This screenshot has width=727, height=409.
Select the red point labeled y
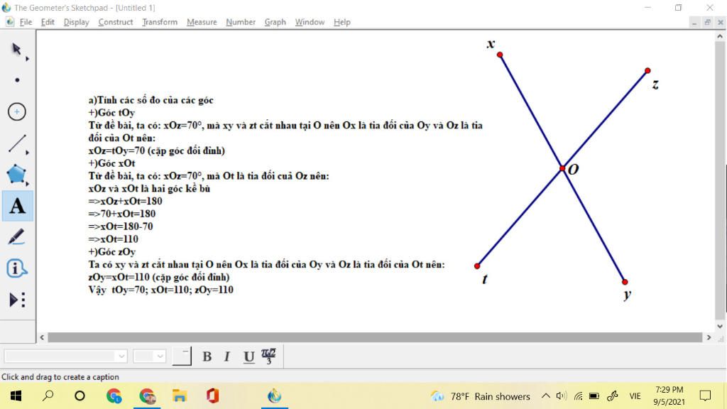click(x=625, y=282)
